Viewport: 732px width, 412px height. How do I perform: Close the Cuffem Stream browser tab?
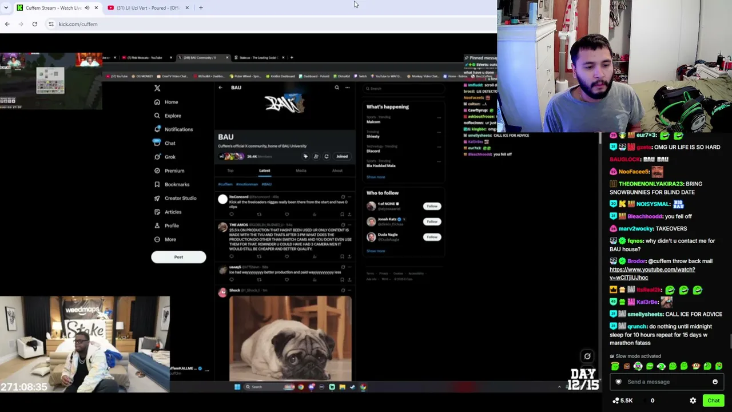pyautogui.click(x=96, y=8)
